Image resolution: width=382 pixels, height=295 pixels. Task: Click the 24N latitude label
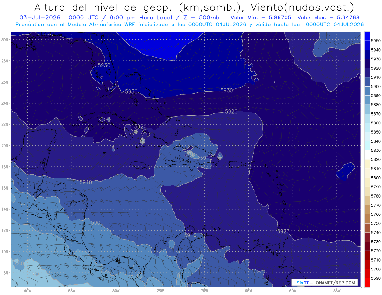click(x=4, y=103)
